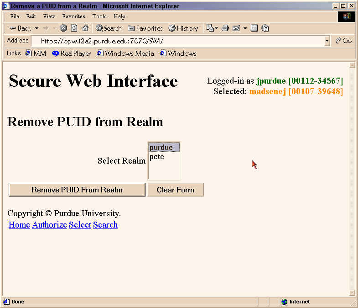This screenshot has width=358, height=308.
Task: Click Remove PUID From Realm button
Action: click(x=77, y=190)
